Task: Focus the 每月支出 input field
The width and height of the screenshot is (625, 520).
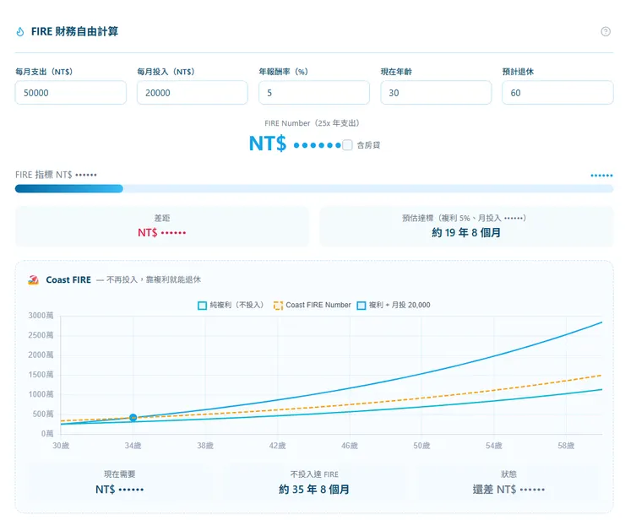Action: pyautogui.click(x=71, y=93)
